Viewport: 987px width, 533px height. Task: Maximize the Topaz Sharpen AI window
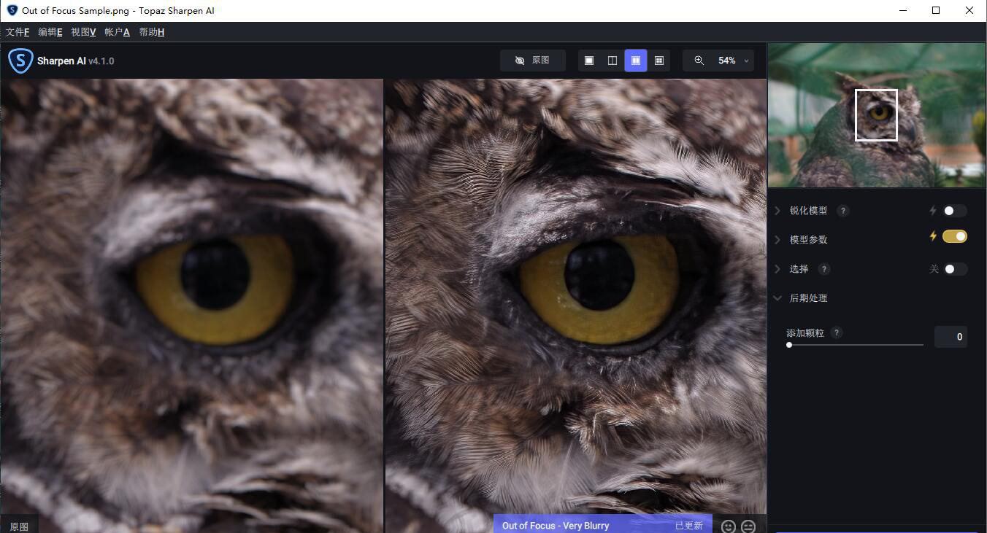(x=936, y=10)
